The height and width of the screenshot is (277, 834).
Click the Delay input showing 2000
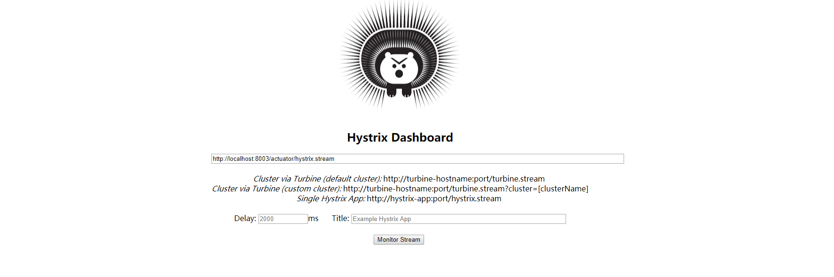283,219
